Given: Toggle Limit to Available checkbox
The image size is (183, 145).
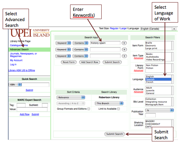Looking at the screenshot, I should point(118,109).
